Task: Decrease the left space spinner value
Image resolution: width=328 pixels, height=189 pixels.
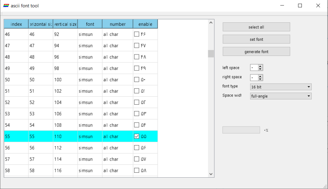Action: click(260, 69)
